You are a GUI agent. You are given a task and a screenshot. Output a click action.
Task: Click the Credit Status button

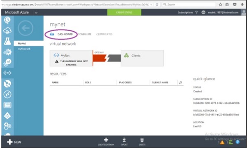[124, 12]
